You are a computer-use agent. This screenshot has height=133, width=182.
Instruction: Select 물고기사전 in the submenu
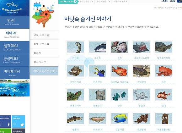(x=44, y=62)
